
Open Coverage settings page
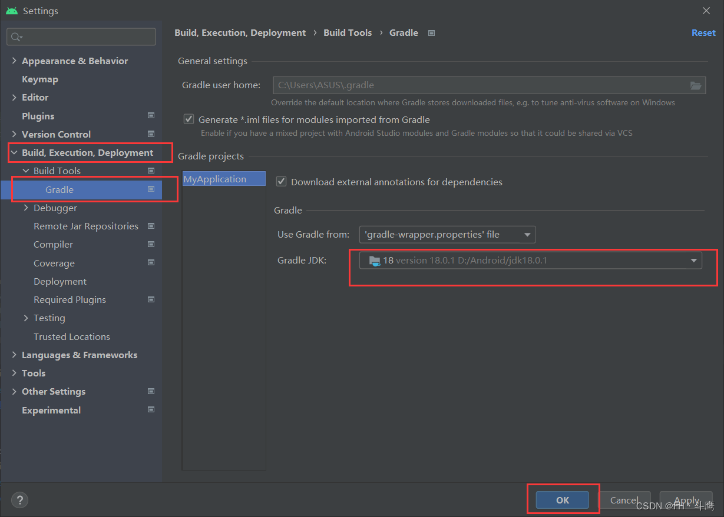[x=54, y=263]
